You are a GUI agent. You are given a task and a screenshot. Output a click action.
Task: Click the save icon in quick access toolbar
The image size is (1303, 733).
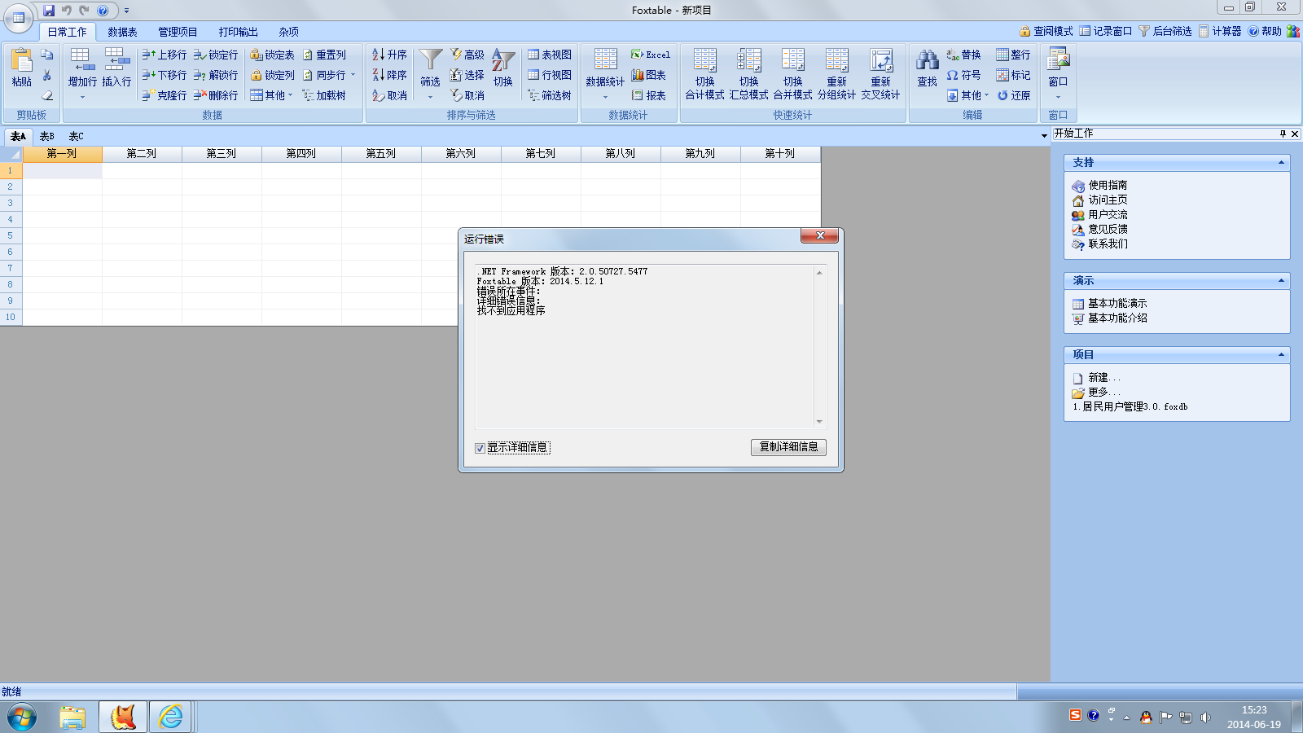tap(49, 11)
